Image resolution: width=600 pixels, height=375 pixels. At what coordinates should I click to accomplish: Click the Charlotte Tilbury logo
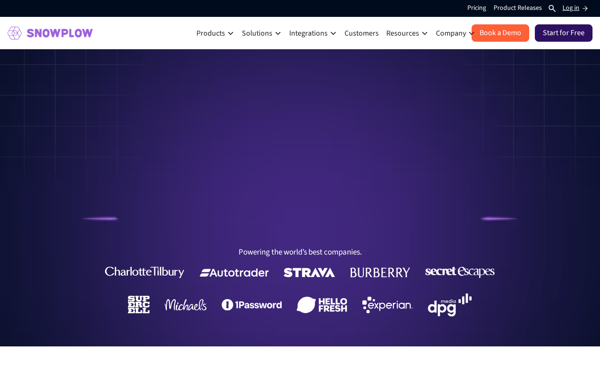point(144,272)
